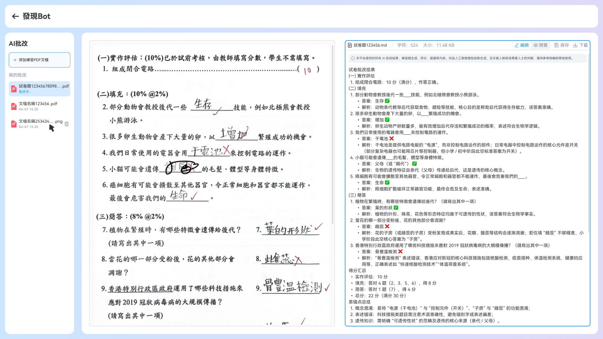The width and height of the screenshot is (603, 339).
Task: Click the document icon next to 試卷題123456.md
Action: pos(350,45)
